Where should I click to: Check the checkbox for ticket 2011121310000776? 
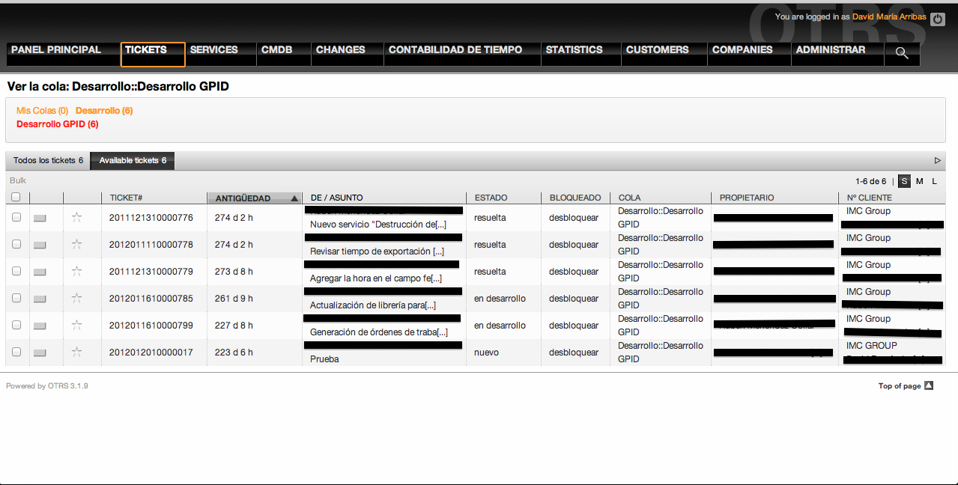(16, 217)
